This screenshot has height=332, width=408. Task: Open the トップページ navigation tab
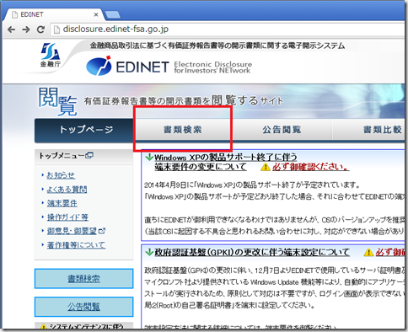tap(84, 130)
